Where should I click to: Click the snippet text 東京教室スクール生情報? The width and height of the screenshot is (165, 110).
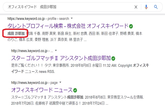(126, 97)
